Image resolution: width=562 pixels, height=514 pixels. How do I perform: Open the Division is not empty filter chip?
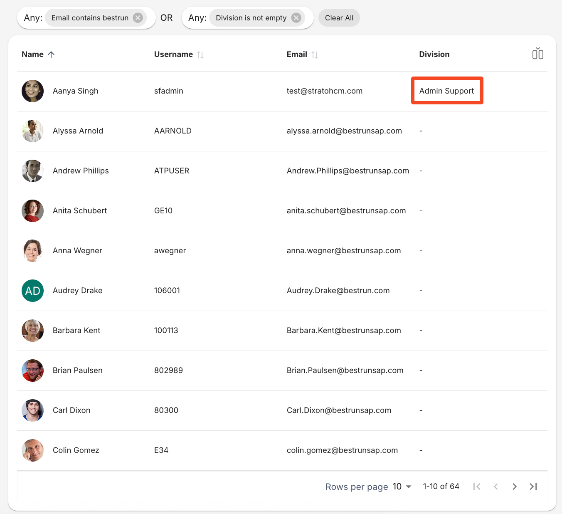pos(251,18)
